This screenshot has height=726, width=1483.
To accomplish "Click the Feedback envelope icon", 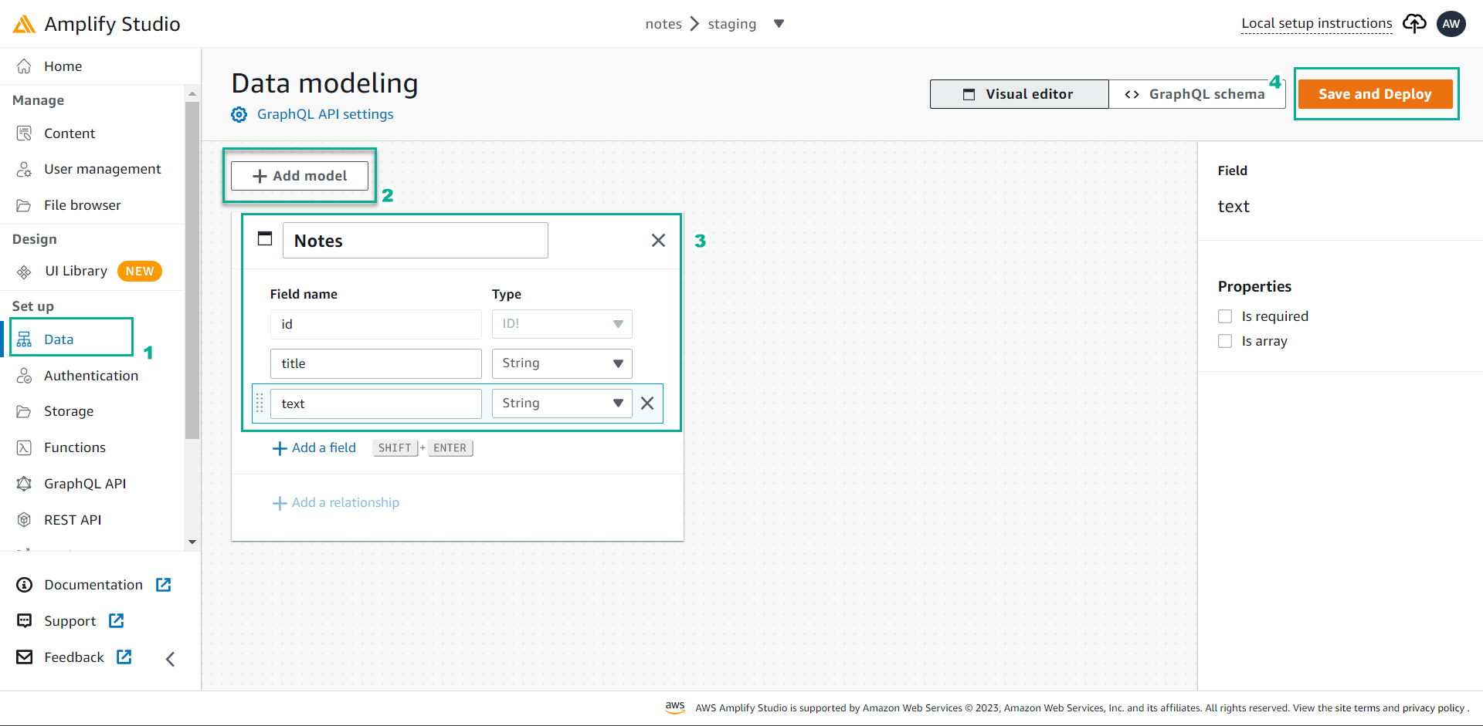I will (x=25, y=657).
